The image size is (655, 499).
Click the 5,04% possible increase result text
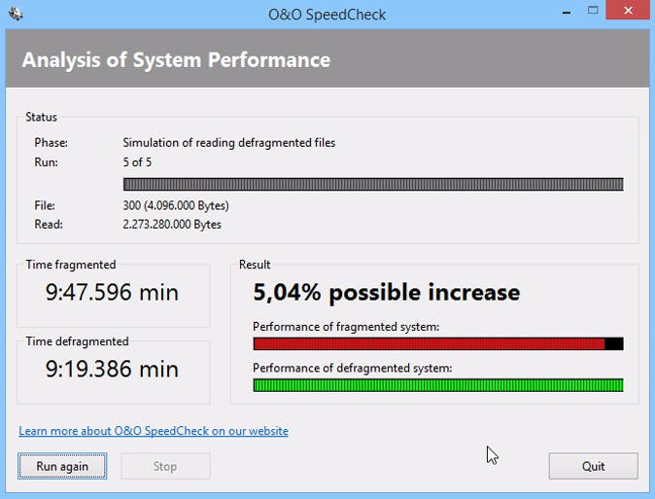click(x=387, y=292)
